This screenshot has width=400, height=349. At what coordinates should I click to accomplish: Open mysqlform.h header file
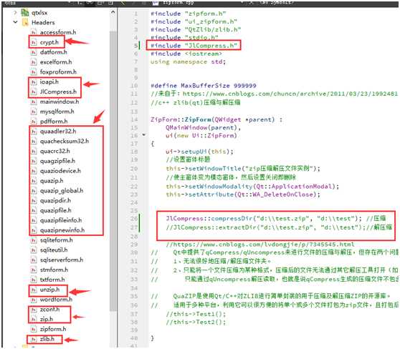(x=57, y=112)
